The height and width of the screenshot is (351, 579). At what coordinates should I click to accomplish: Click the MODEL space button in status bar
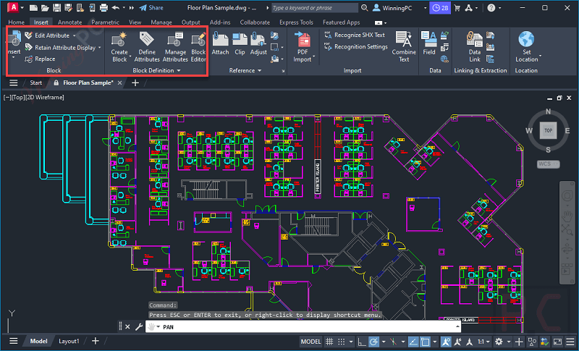pyautogui.click(x=310, y=342)
